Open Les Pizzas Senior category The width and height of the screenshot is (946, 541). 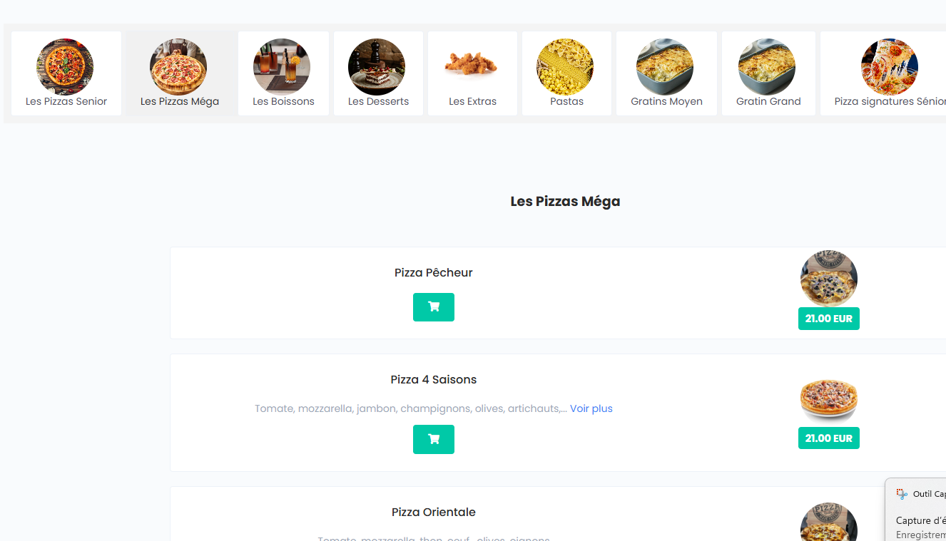click(66, 73)
